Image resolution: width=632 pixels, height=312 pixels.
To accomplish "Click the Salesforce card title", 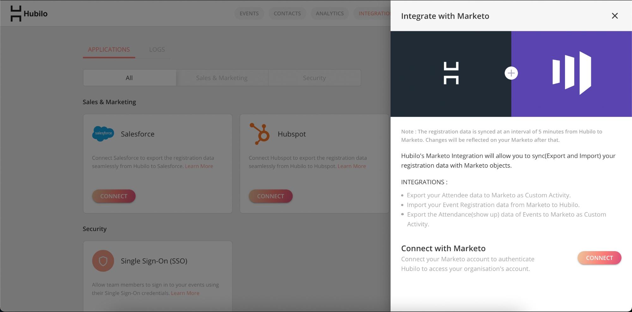I will (137, 134).
